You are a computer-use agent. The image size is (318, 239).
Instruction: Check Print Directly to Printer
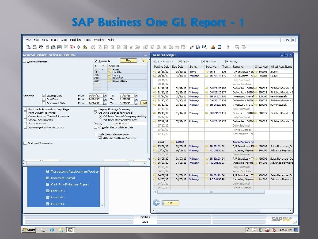(25, 113)
